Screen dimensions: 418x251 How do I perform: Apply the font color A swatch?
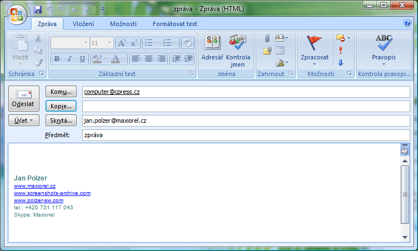(115, 59)
